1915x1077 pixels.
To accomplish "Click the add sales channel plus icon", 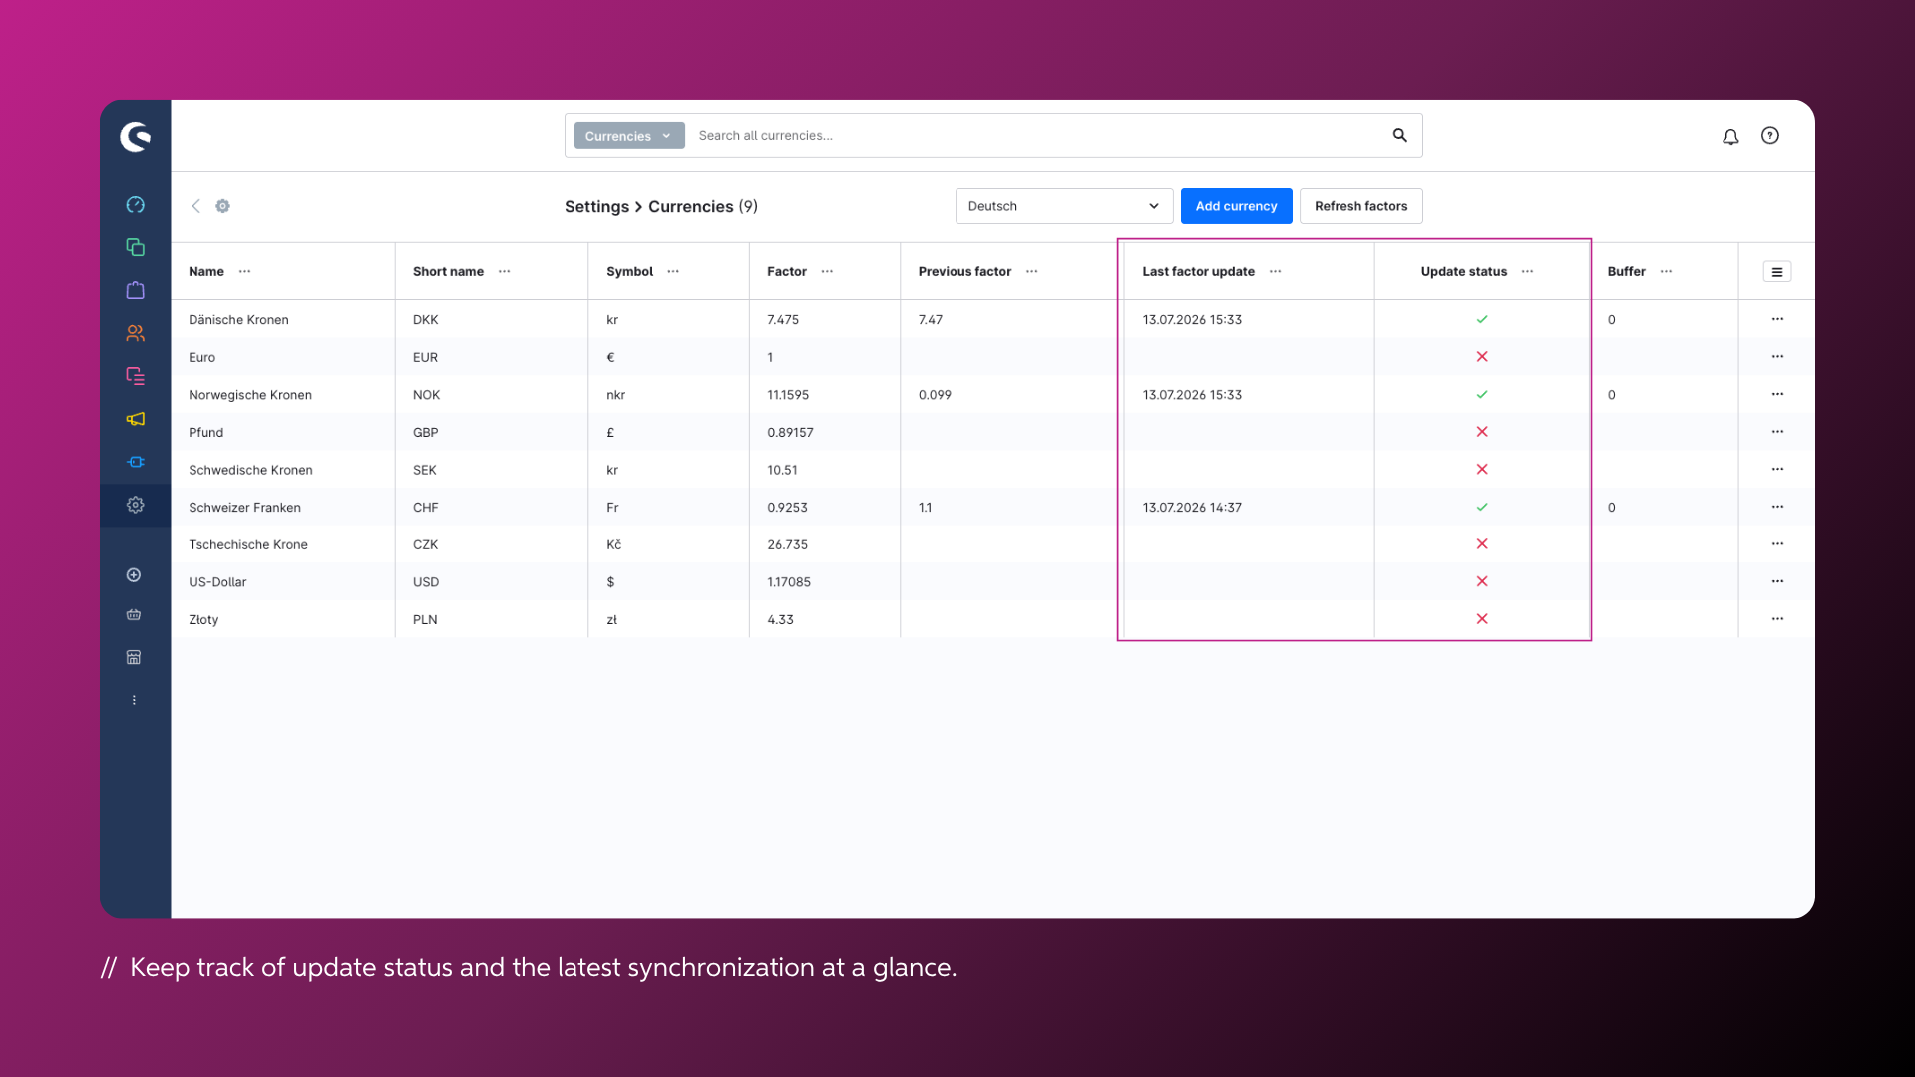I will (134, 575).
